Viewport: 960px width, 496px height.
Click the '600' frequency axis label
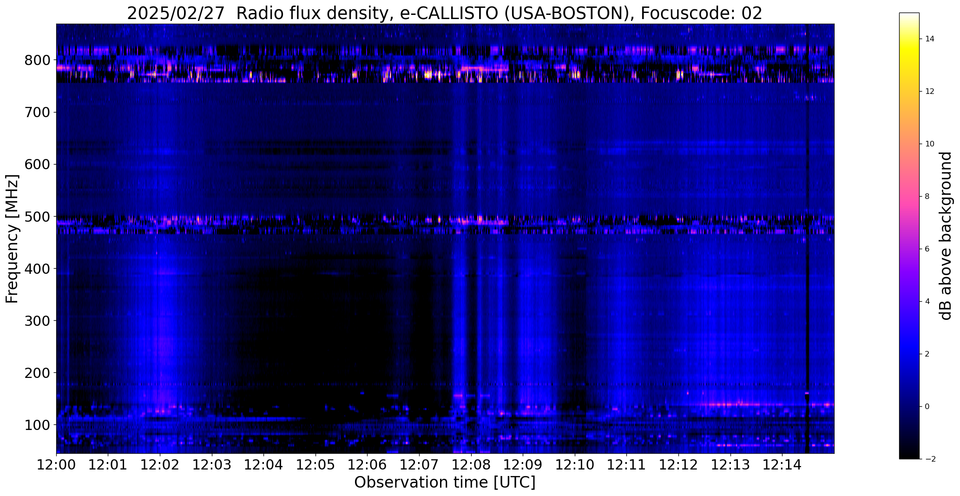pyautogui.click(x=38, y=165)
